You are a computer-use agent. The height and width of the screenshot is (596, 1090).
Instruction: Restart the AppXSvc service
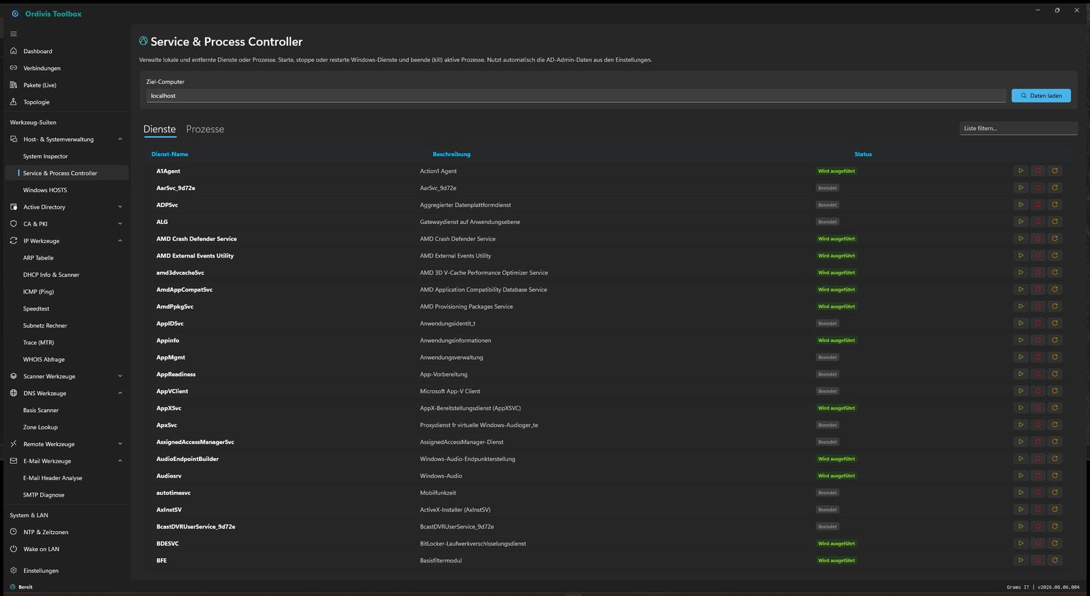coord(1055,408)
